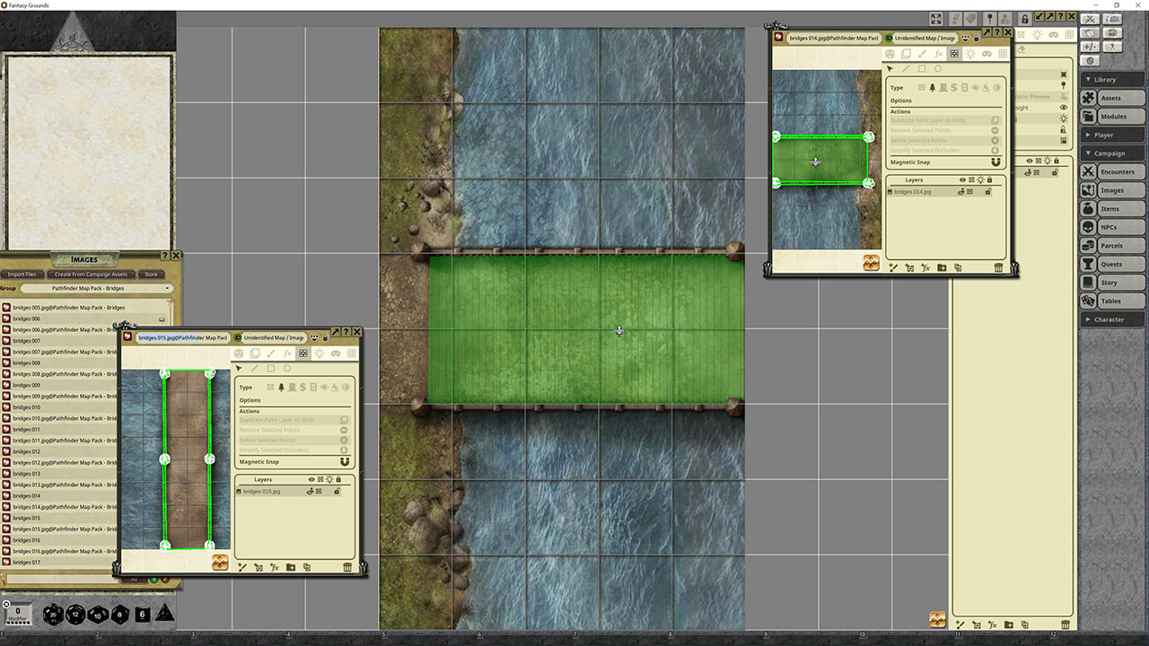Toggle visibility eye in the Layers header

pos(963,179)
